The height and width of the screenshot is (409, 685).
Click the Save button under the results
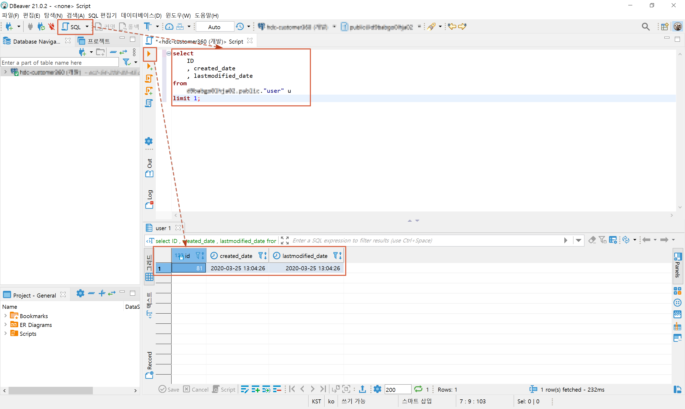tap(169, 389)
